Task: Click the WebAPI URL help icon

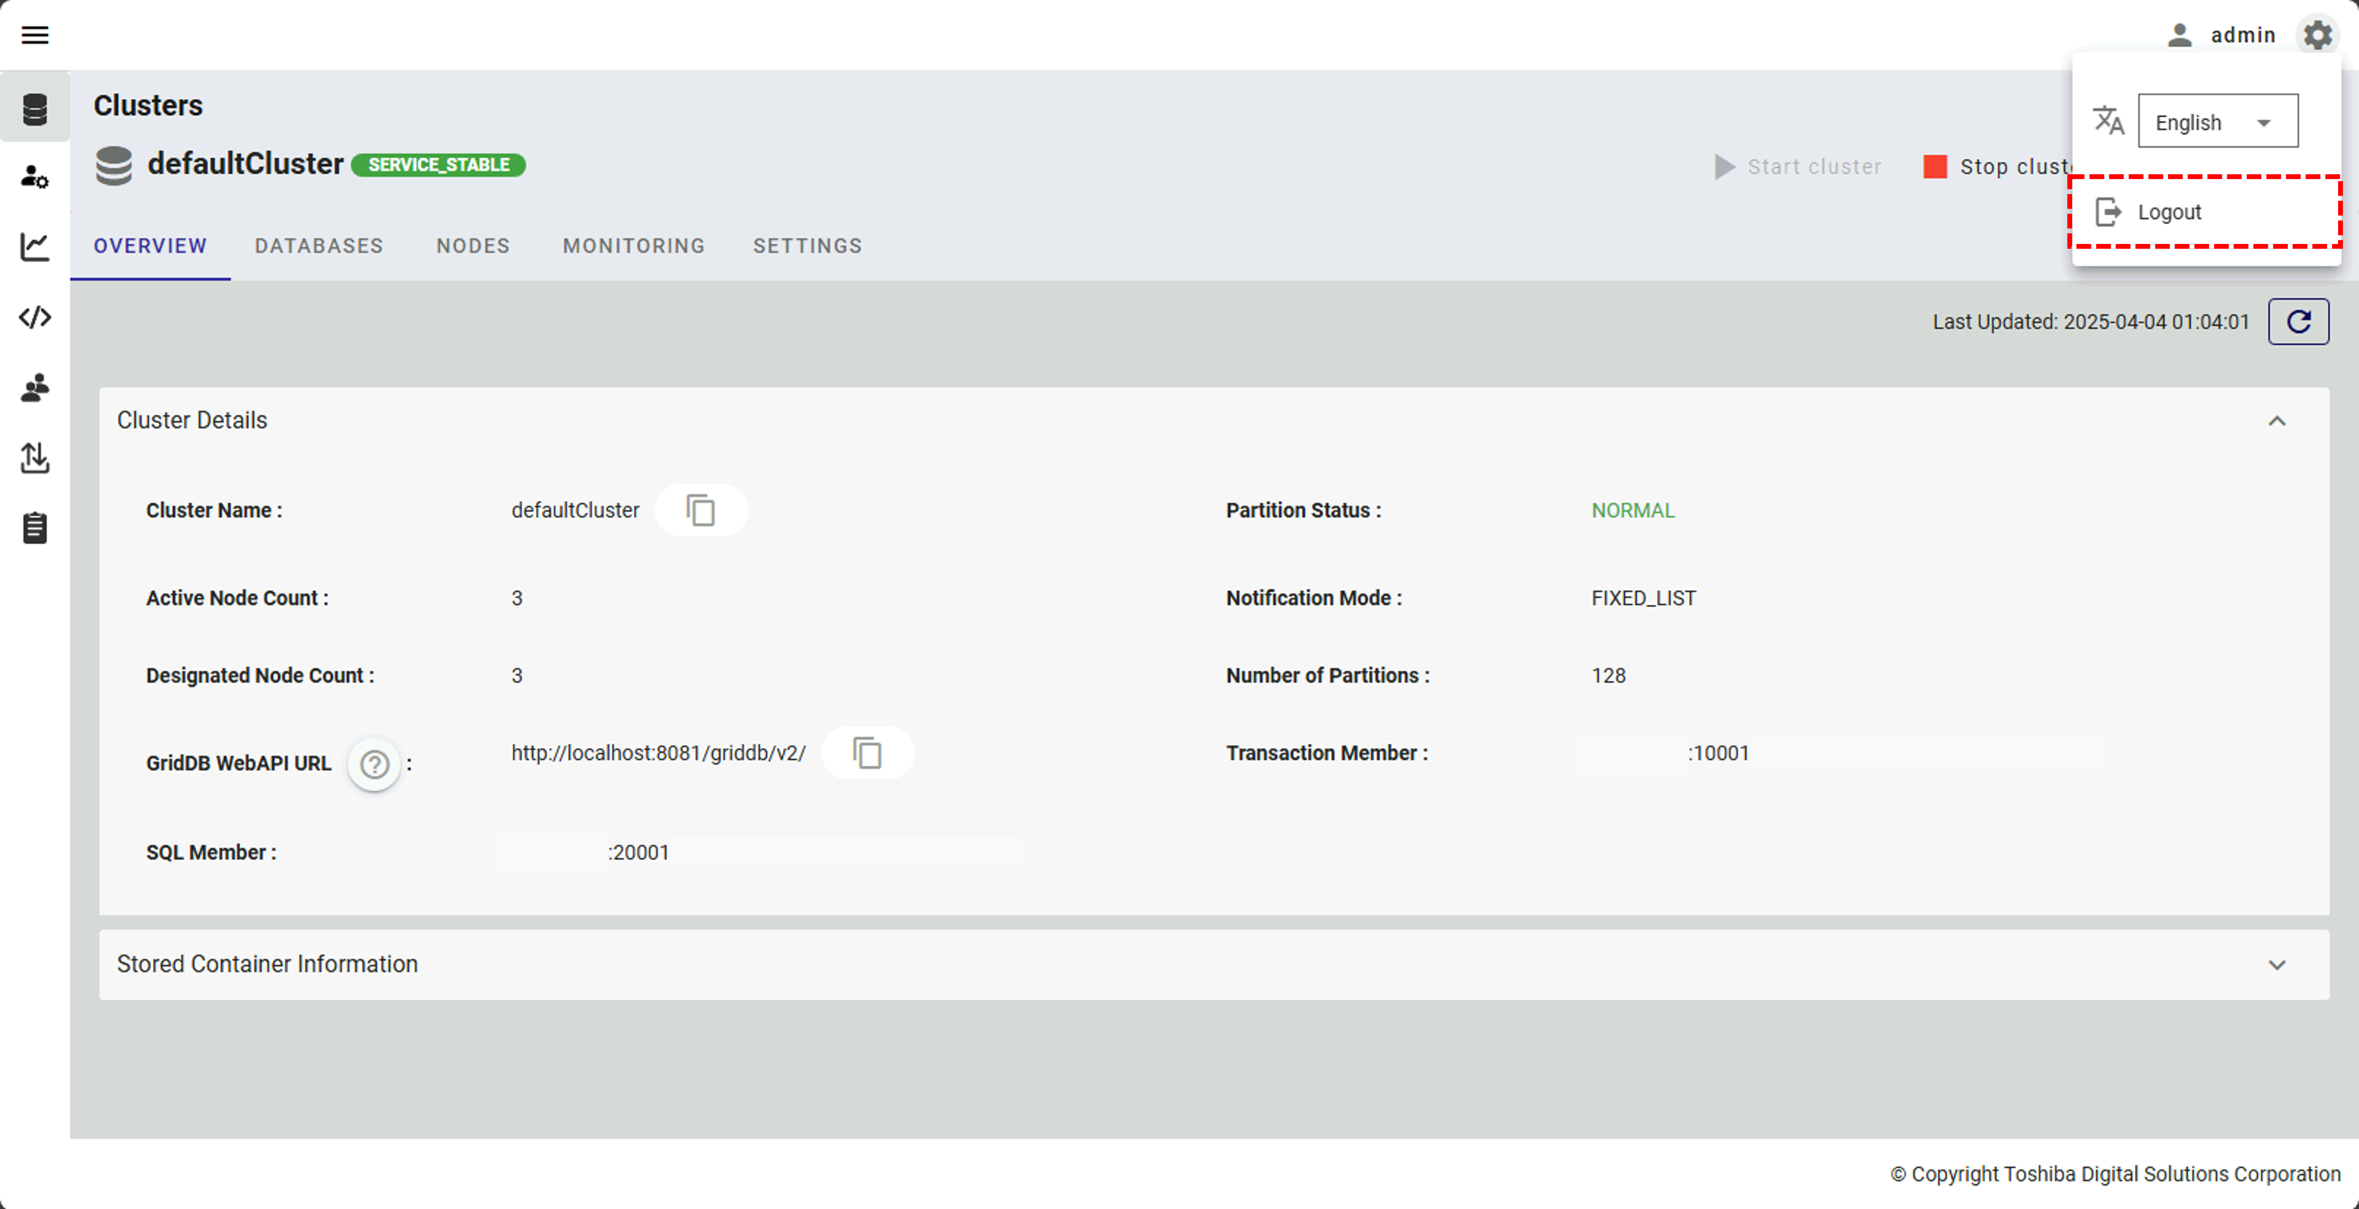Action: point(374,764)
